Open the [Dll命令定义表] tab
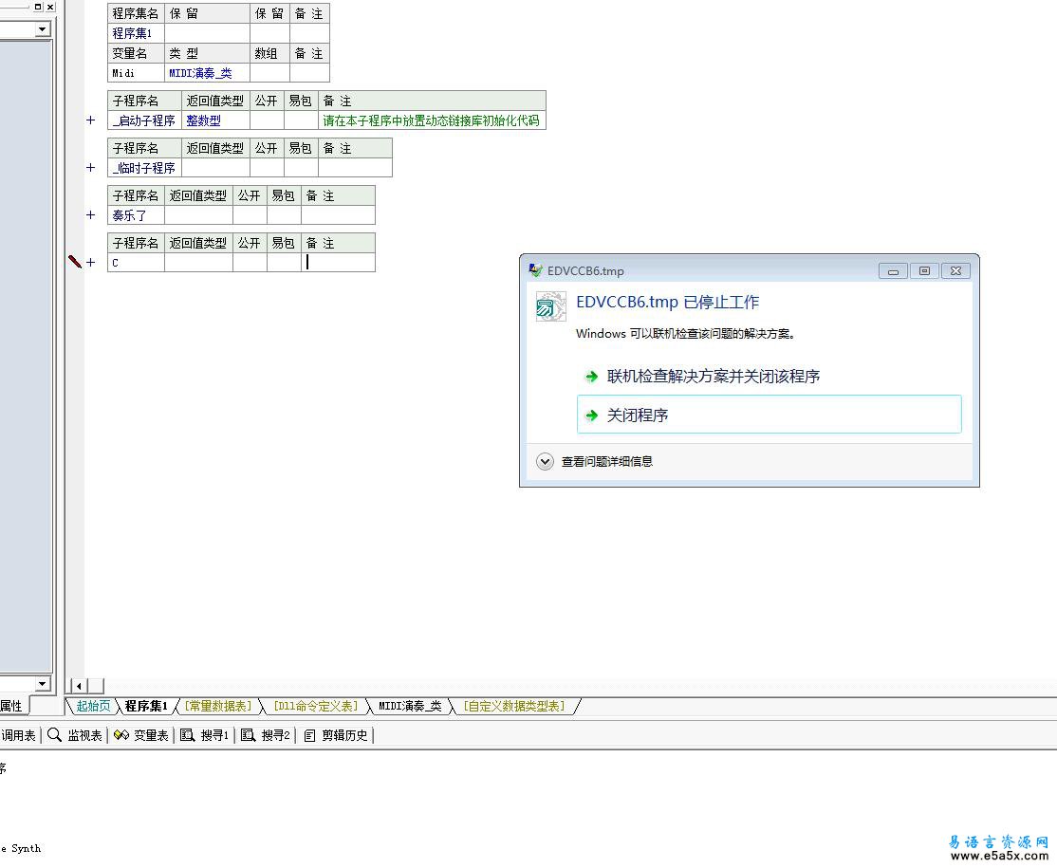 [x=315, y=706]
